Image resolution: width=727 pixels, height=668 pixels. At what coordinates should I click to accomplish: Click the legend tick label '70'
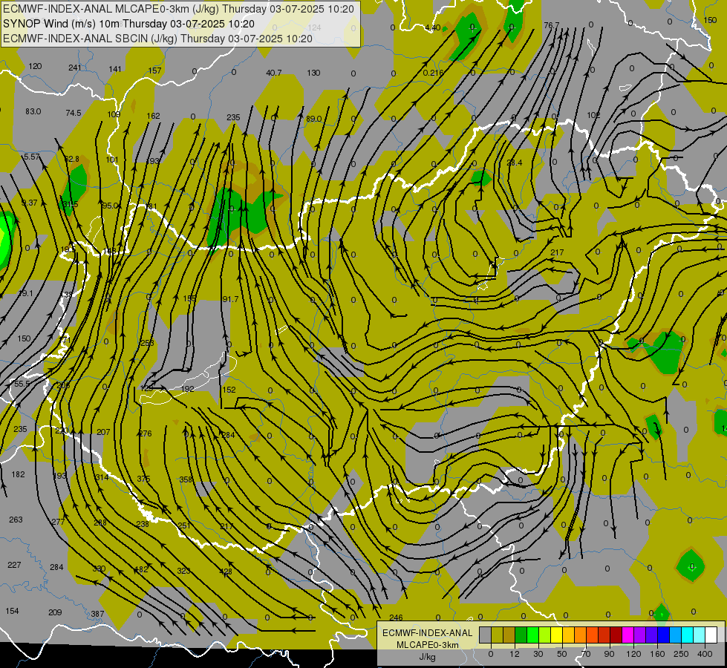(586, 654)
